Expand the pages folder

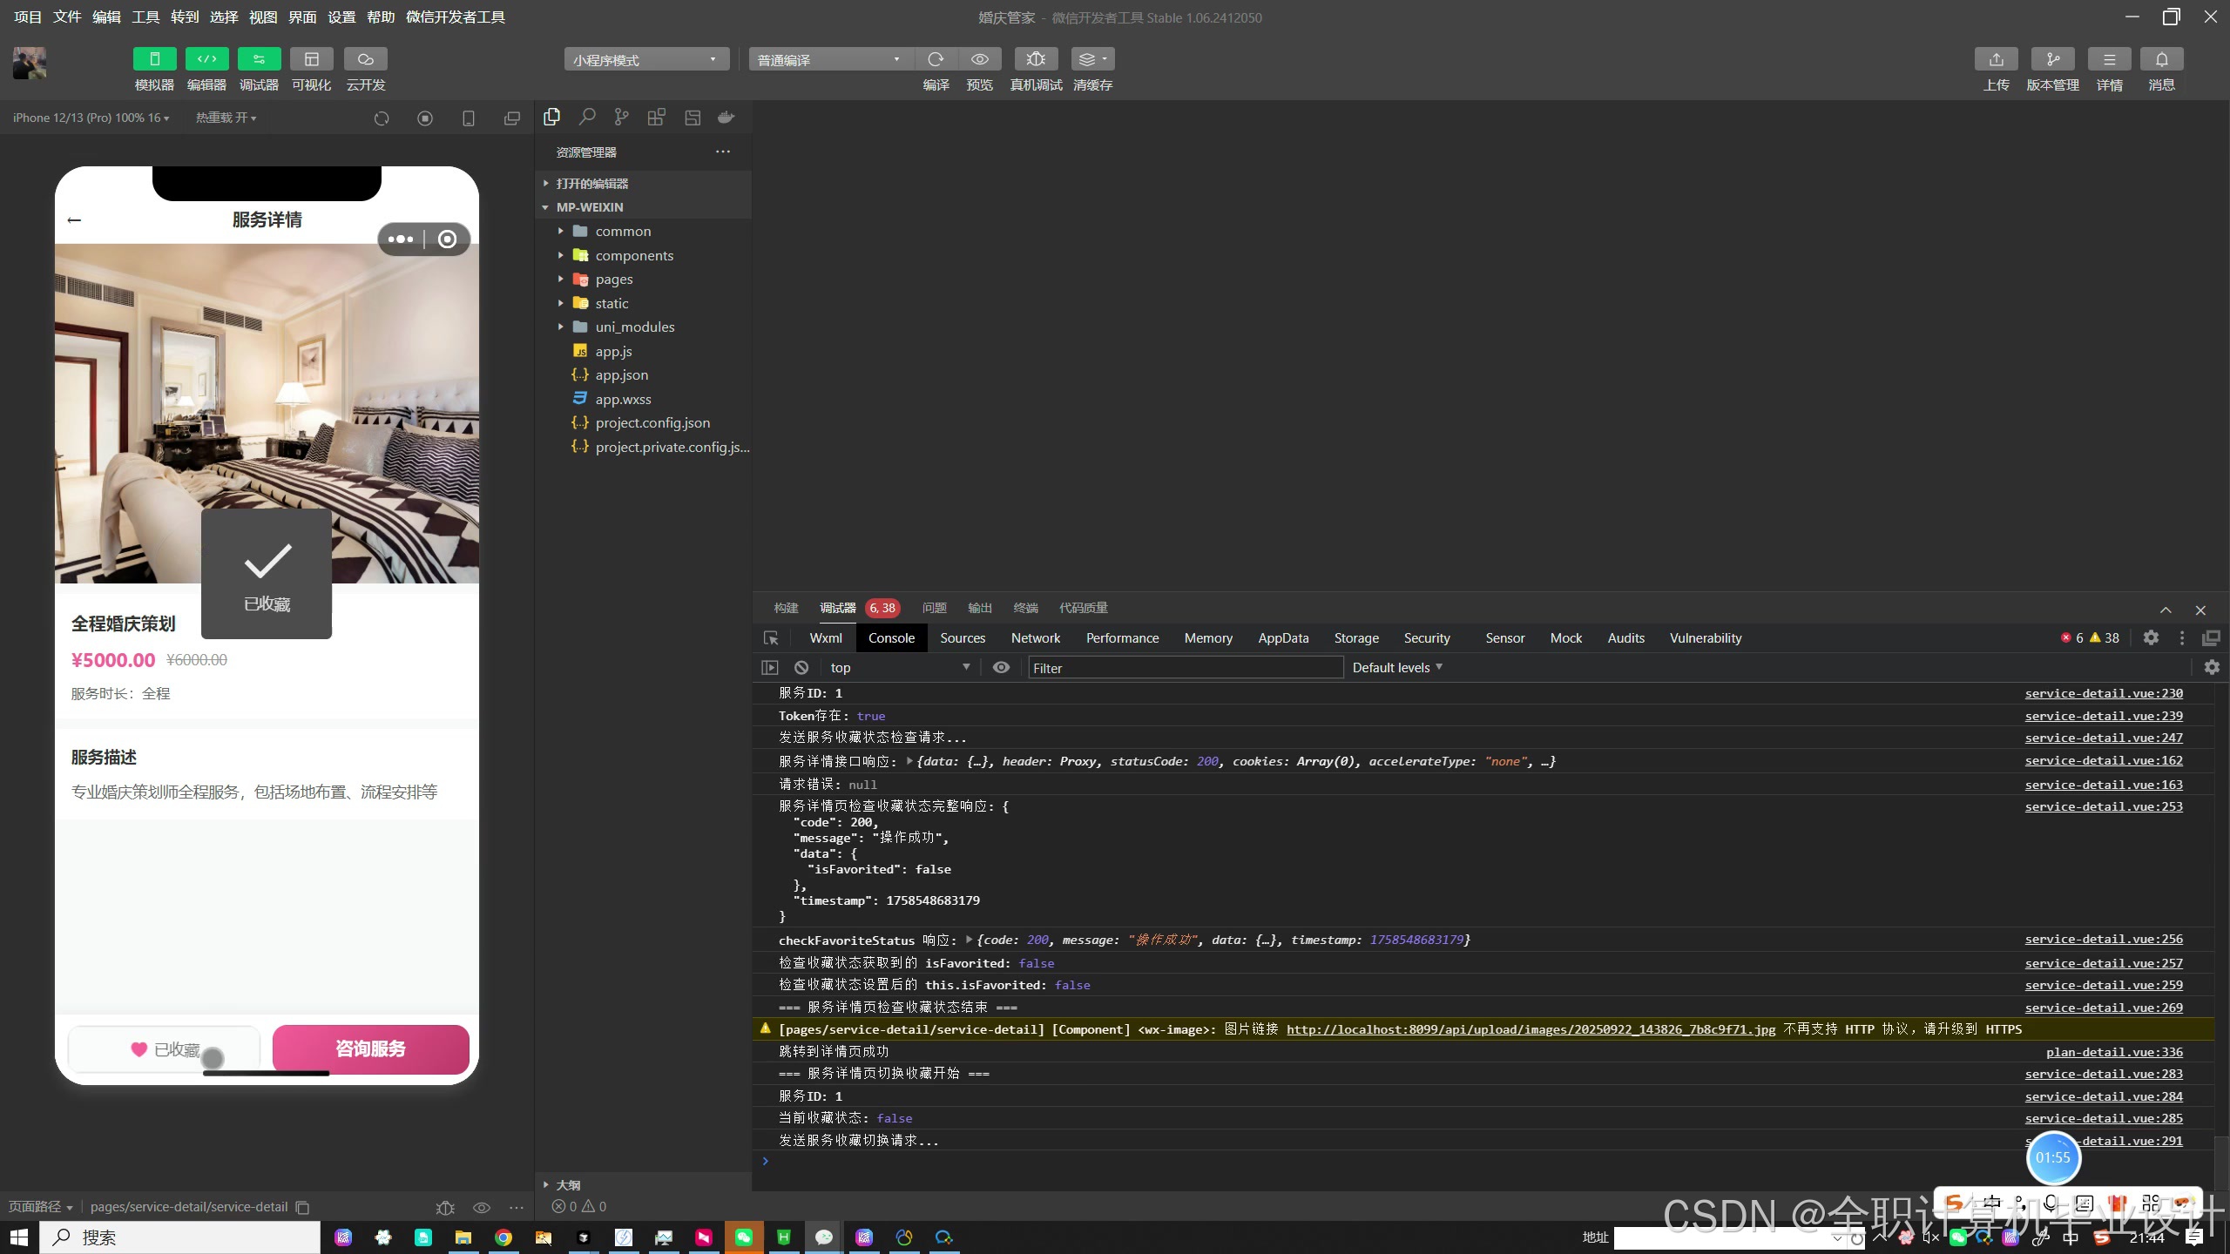coord(613,280)
